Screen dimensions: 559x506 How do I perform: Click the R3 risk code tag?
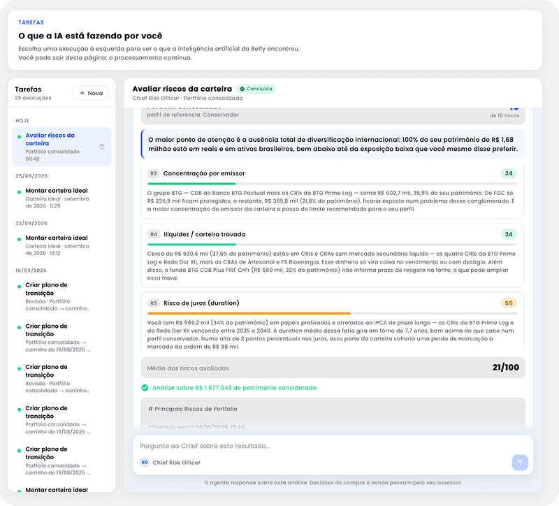click(153, 173)
